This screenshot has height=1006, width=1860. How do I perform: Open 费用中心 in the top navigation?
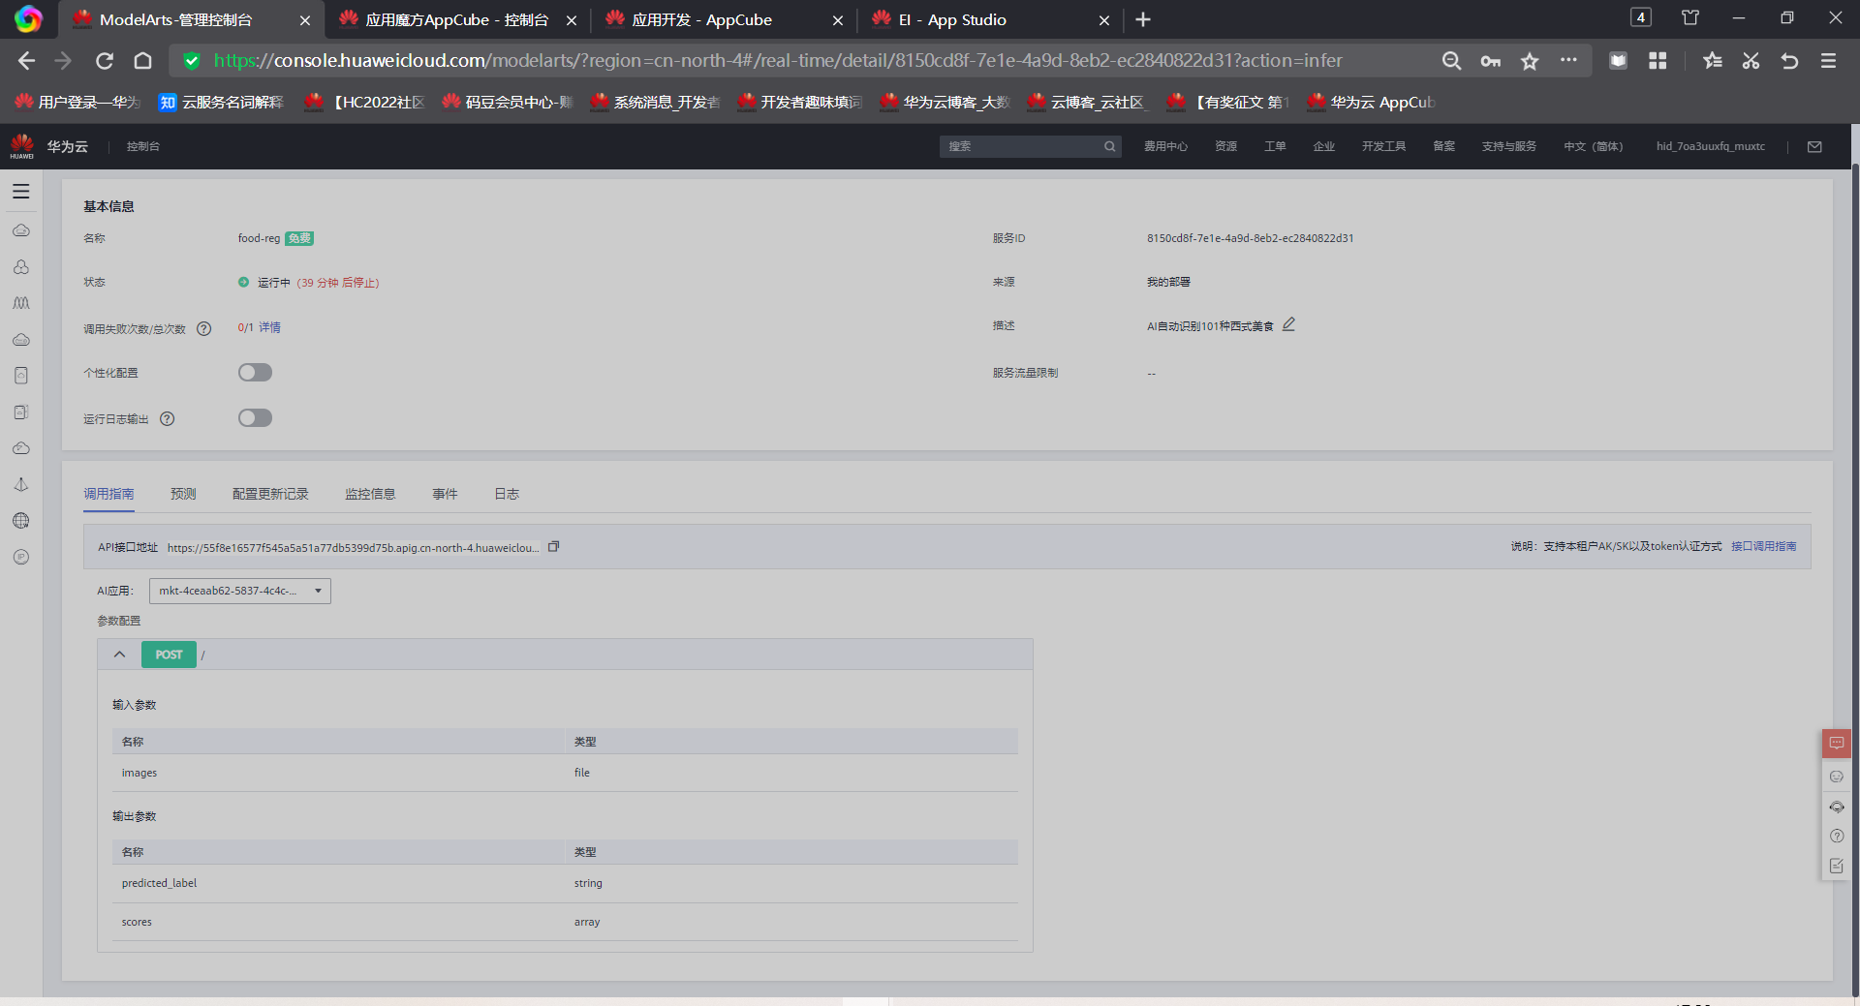1165,146
